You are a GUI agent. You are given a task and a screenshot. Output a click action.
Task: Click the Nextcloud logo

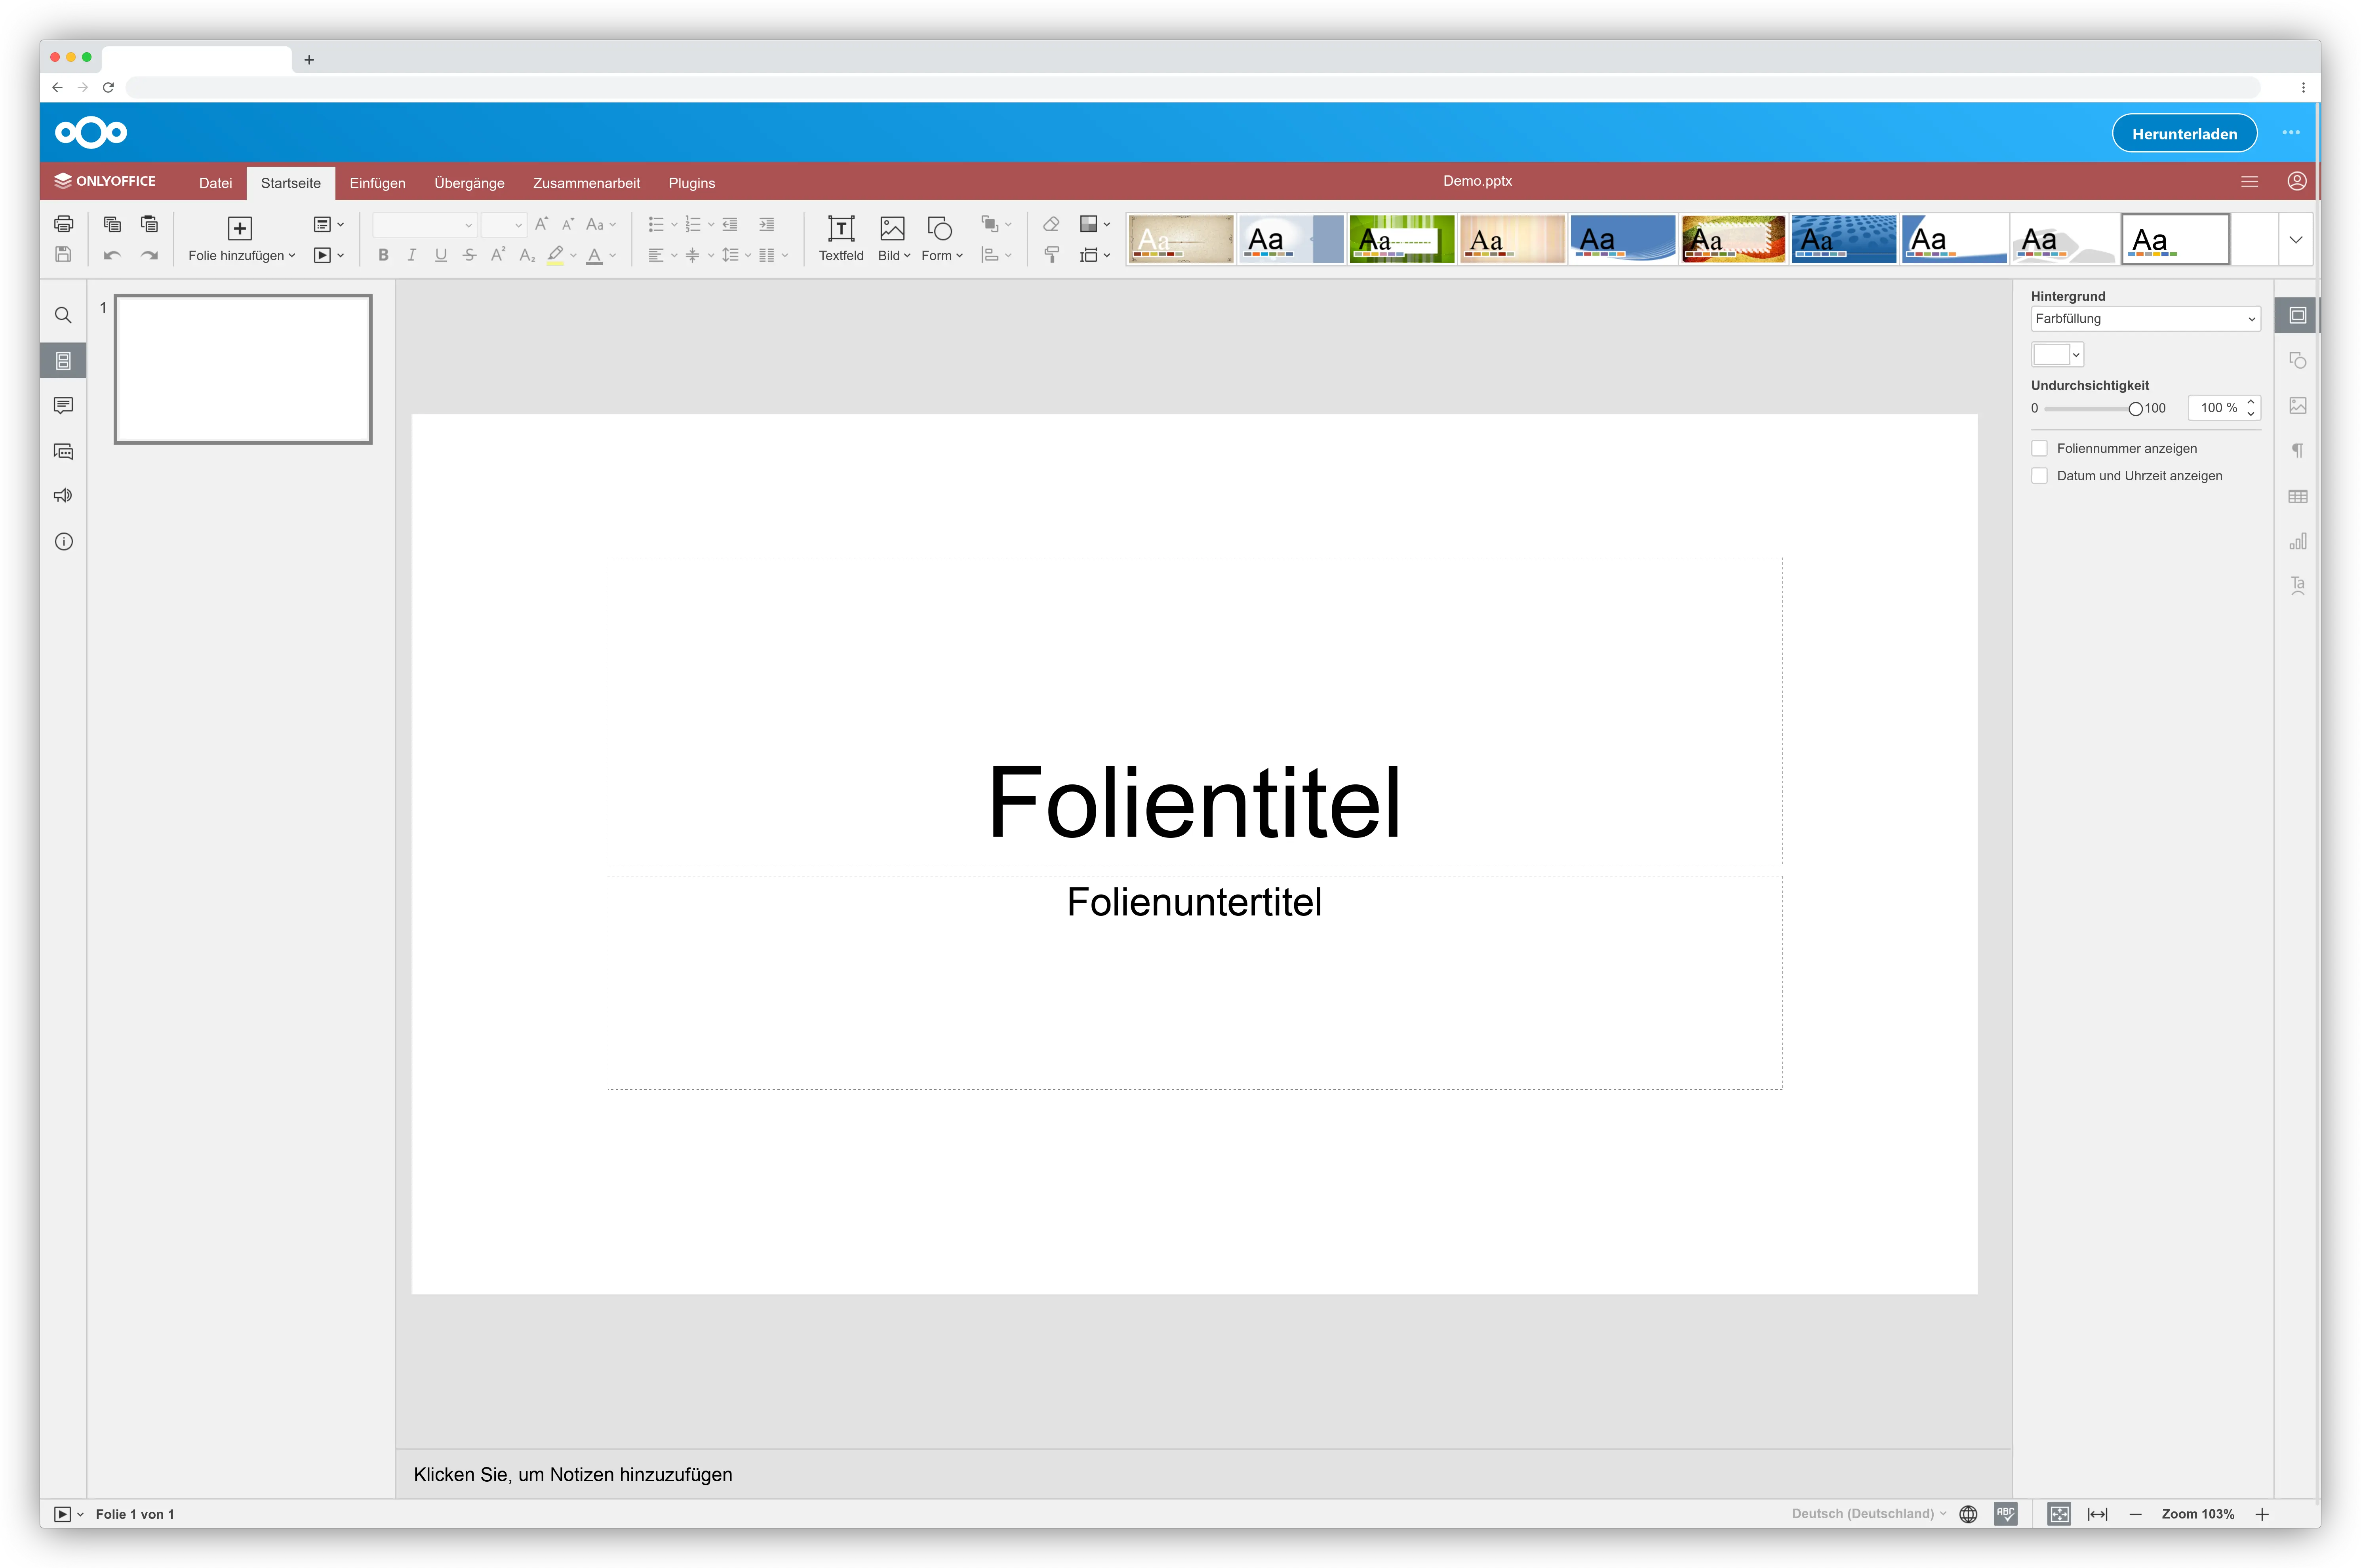click(91, 132)
